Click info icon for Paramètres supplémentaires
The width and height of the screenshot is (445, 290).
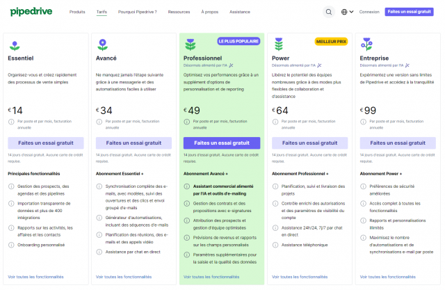pos(187,255)
